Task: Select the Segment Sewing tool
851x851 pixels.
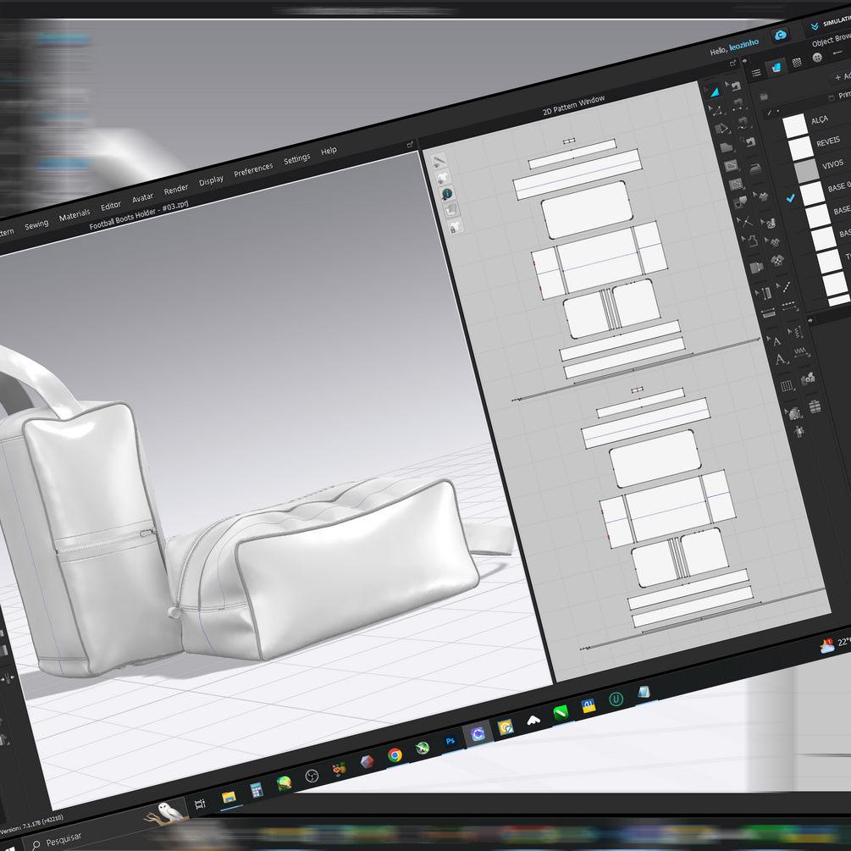Action: pos(739,104)
